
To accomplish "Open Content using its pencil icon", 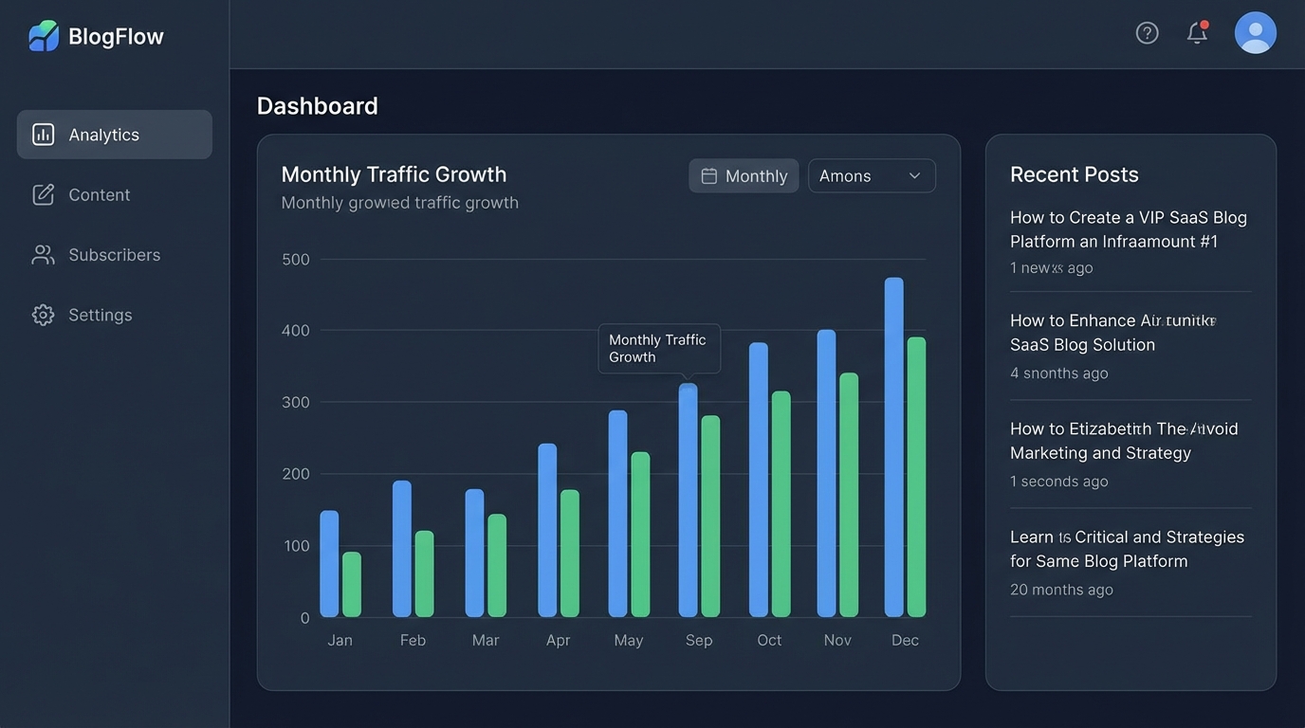I will coord(43,194).
